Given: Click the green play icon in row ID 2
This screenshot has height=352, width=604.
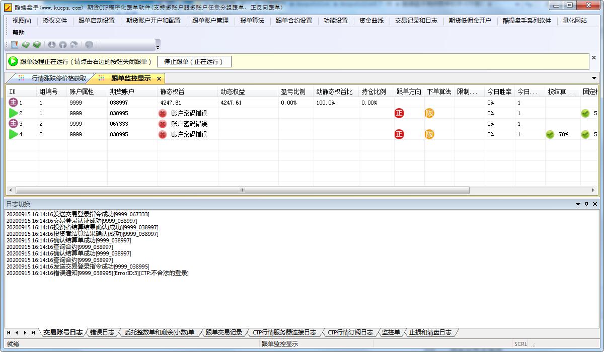Looking at the screenshot, I should 13,113.
